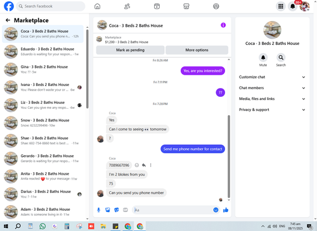Click "I'm 2 blokes from you" message
The height and width of the screenshot is (231, 317).
click(127, 175)
